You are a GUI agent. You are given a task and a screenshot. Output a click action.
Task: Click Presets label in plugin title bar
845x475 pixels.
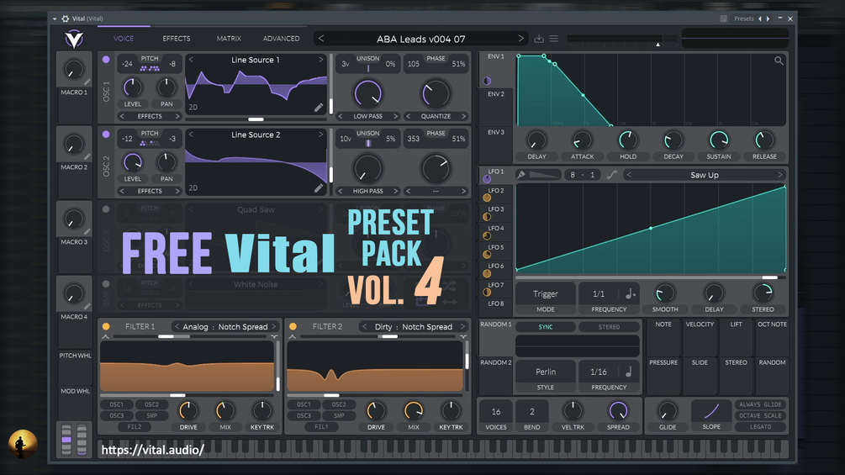(x=744, y=18)
